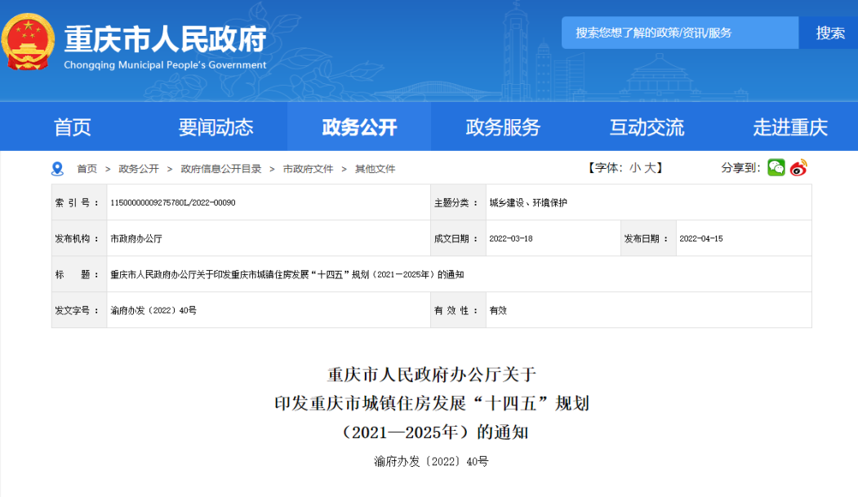Select 渝府办发〔2022〕40号 in the table
The width and height of the screenshot is (858, 497).
coord(153,311)
